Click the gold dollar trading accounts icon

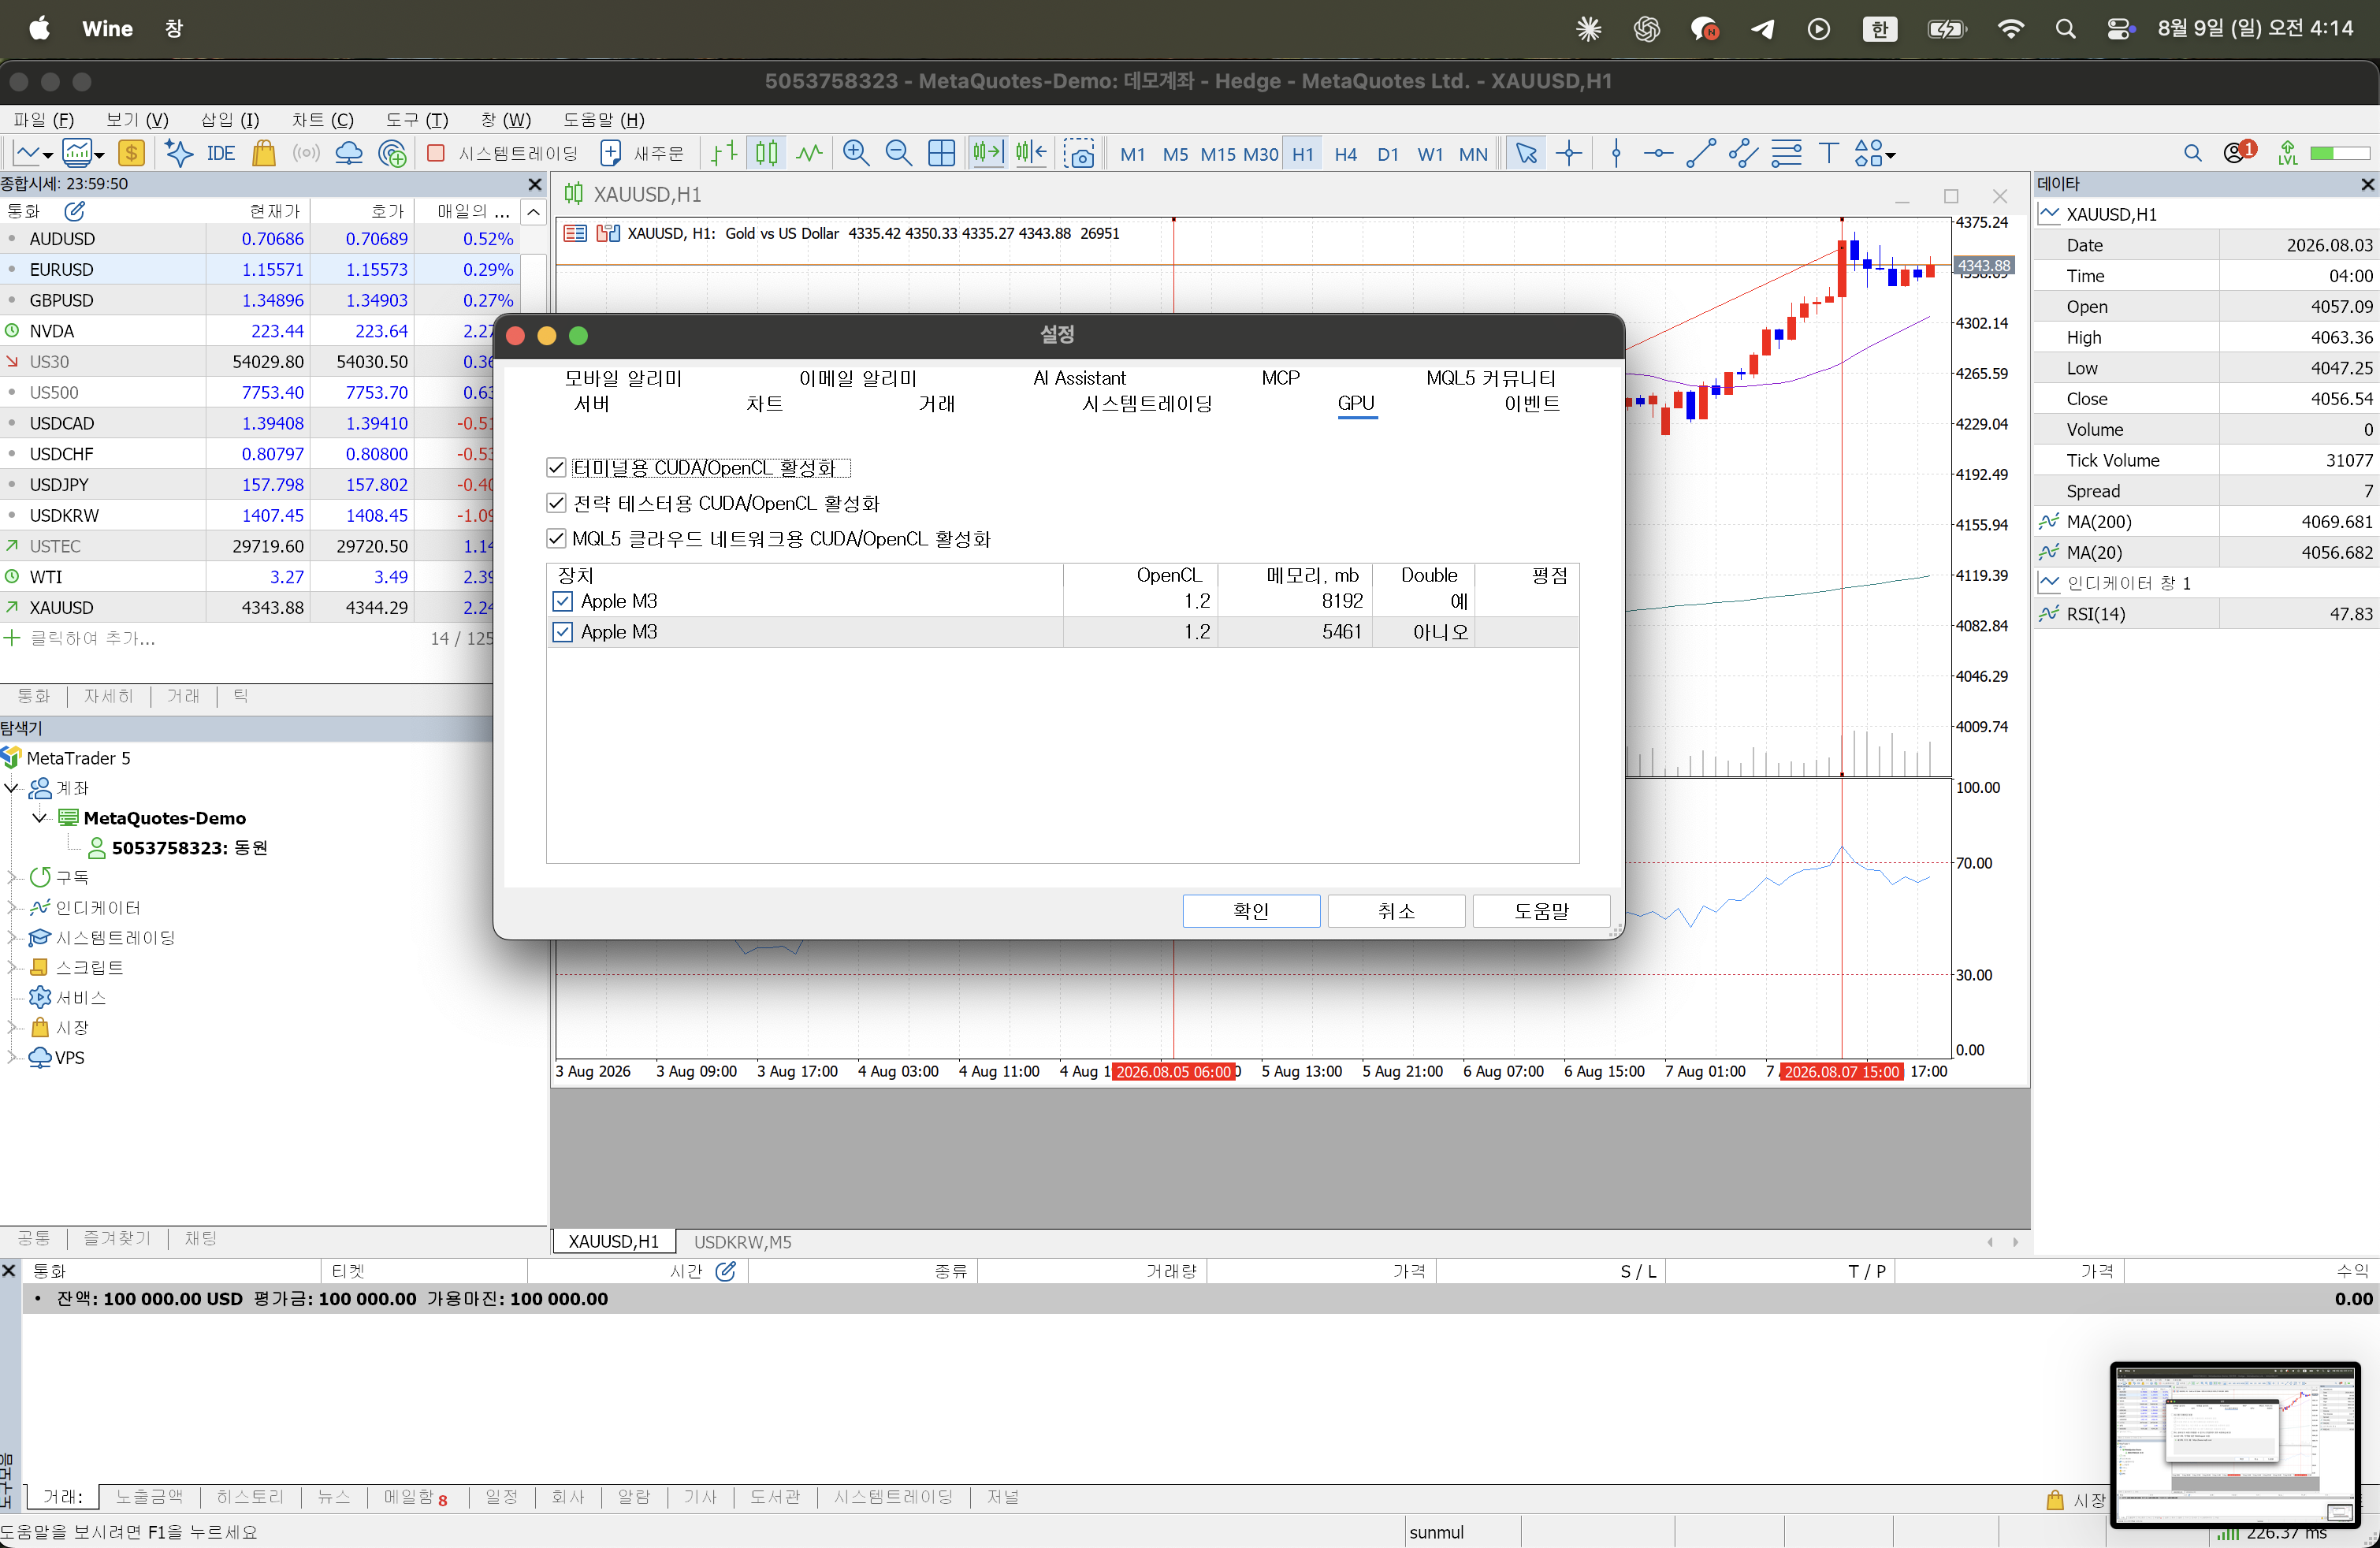click(131, 153)
